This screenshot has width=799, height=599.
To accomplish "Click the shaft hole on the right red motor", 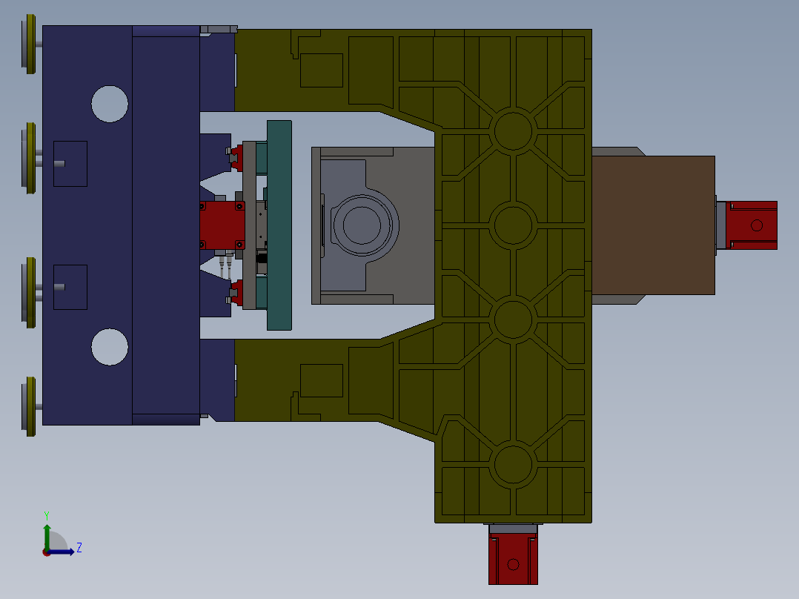I will click(x=757, y=225).
